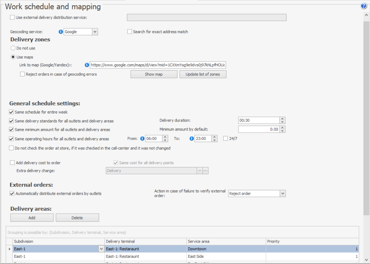Click ellipsis button next to Extra delivery charge
The image size is (370, 264).
[205, 171]
